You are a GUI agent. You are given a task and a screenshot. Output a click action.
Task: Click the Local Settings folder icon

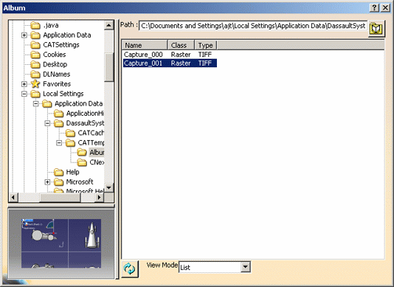pyautogui.click(x=35, y=94)
